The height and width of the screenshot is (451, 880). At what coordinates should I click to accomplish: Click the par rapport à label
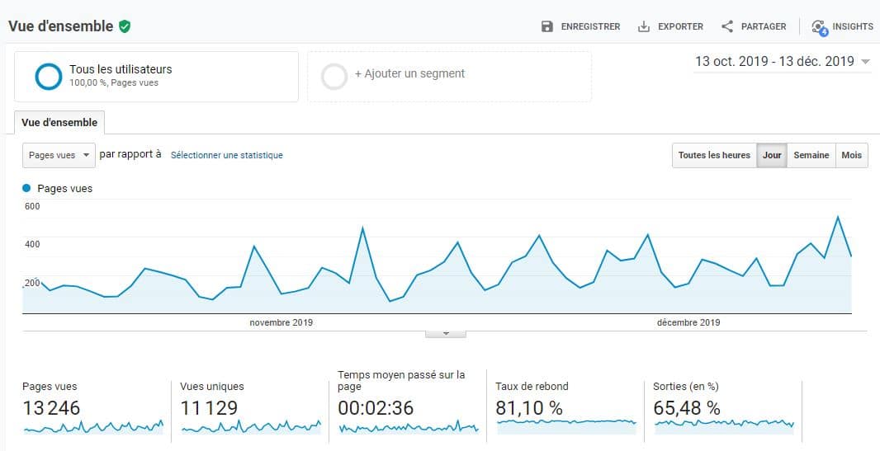(130, 154)
